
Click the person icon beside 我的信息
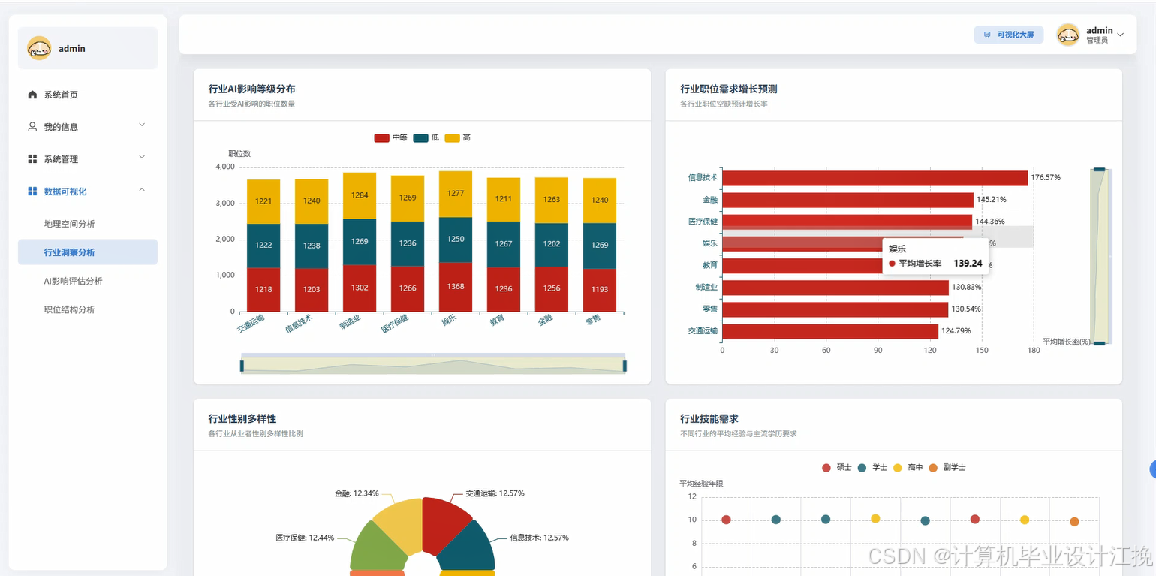[32, 127]
